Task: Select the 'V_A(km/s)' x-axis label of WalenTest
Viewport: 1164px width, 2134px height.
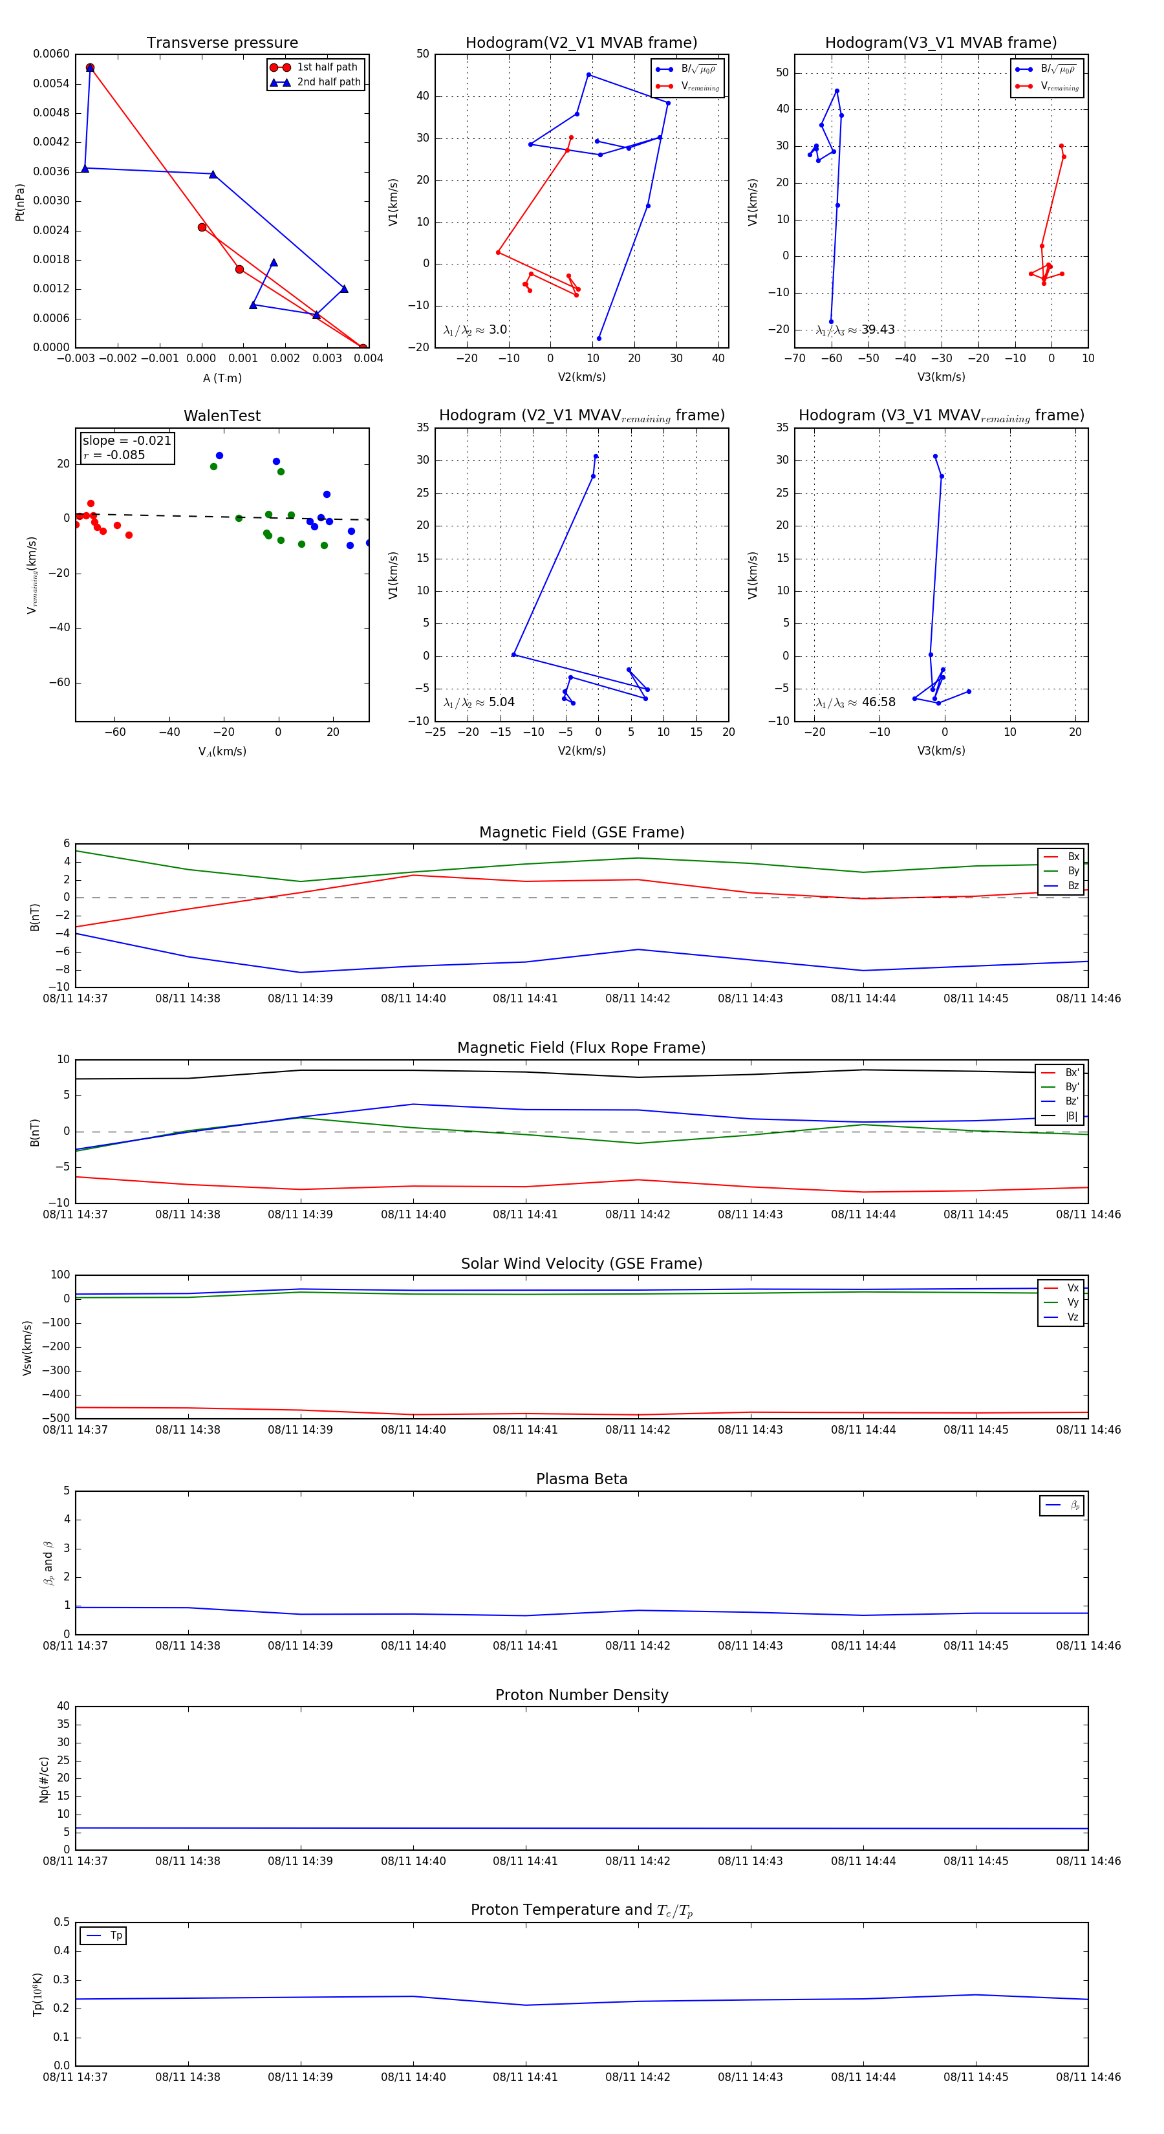Action: click(222, 751)
